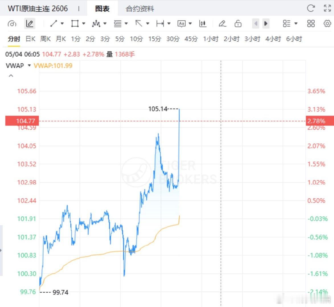The width and height of the screenshot is (334, 307).
Task: Select the 分时 timeframe
Action: [x=14, y=39]
